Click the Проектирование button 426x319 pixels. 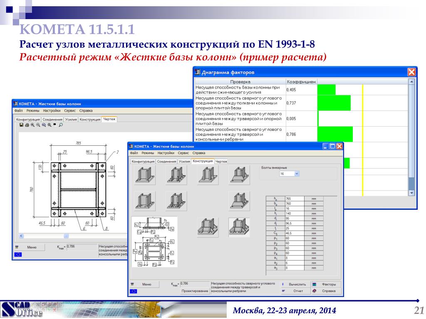195,291
